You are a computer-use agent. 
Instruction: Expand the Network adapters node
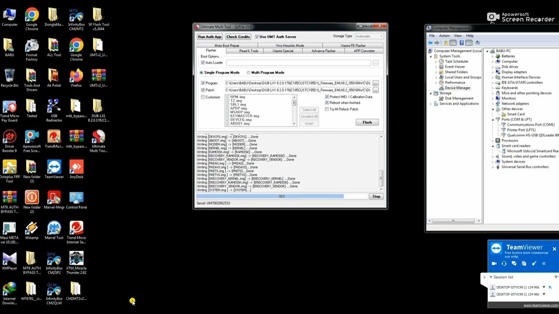tap(493, 103)
